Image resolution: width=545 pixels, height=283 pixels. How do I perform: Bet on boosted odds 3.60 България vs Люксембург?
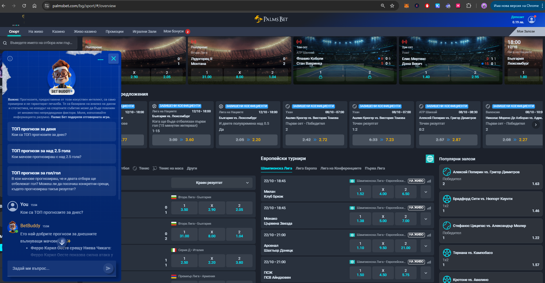point(181,140)
